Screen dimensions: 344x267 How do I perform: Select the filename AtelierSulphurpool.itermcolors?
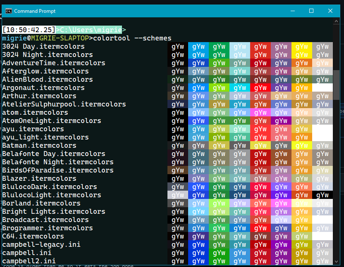[x=62, y=104]
